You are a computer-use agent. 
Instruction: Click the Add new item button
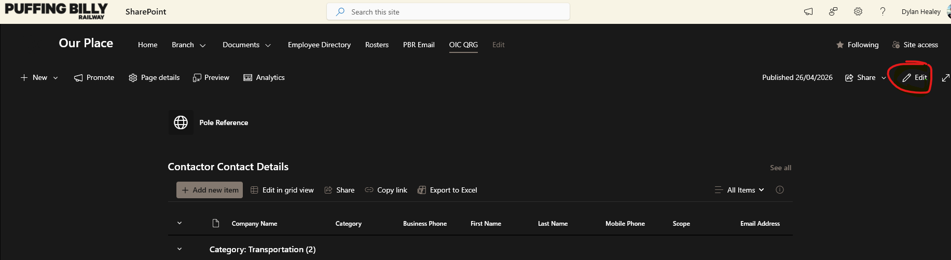[210, 190]
